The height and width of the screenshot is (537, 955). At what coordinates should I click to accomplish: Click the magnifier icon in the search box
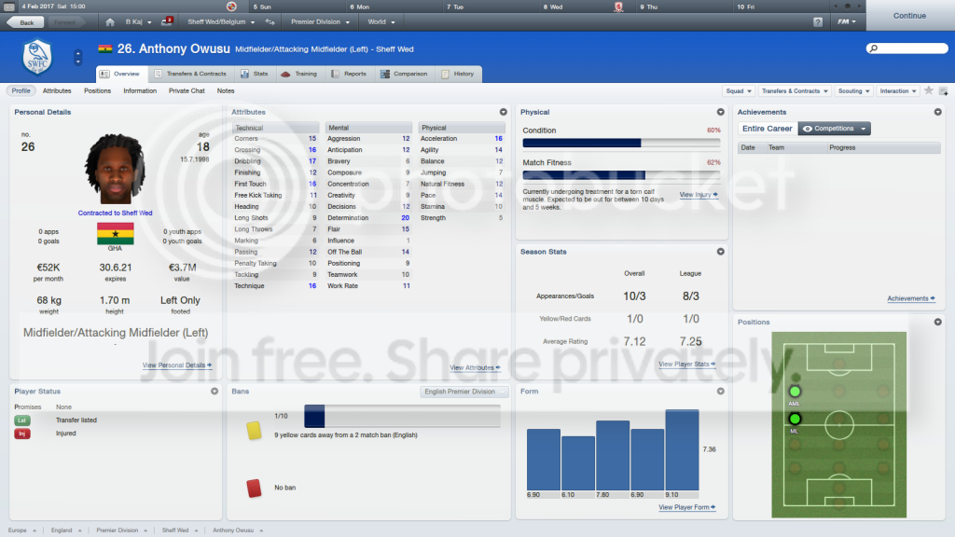(x=874, y=48)
